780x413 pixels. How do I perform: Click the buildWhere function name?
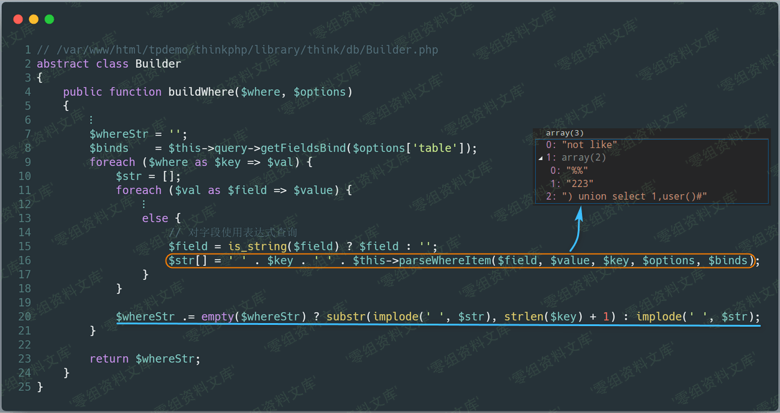(200, 92)
